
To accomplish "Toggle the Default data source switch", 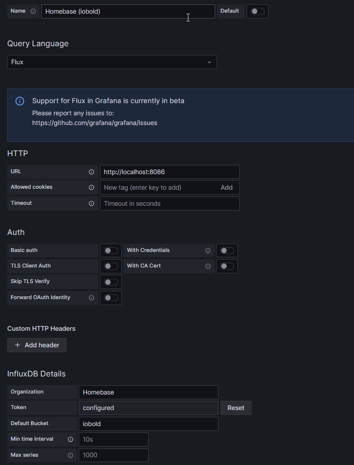I will [257, 11].
